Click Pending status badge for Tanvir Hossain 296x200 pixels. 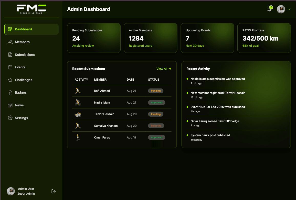[x=156, y=114]
